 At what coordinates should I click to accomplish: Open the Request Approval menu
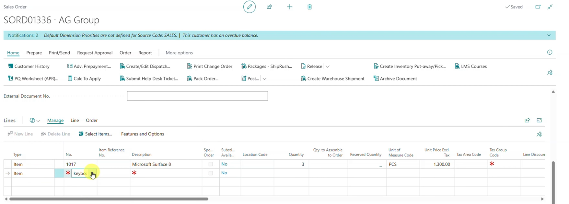(x=95, y=53)
